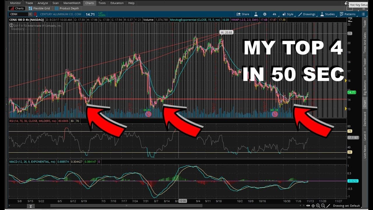Open the MarketWatch tab
The image size is (373, 210).
click(72, 3)
